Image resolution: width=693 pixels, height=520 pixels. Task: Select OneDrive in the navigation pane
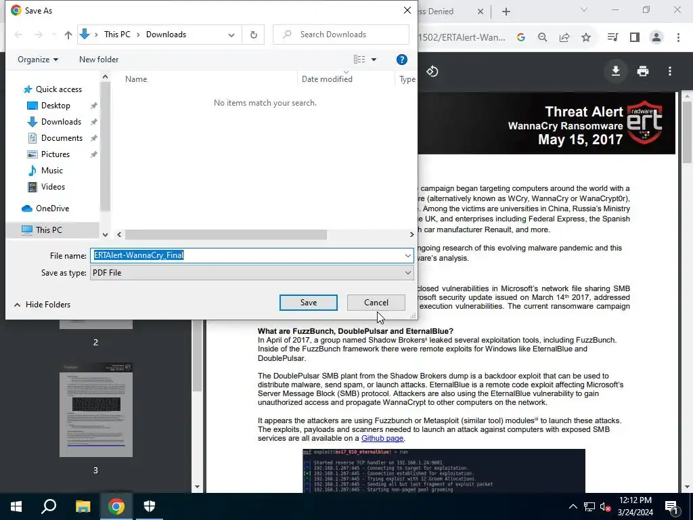pos(52,209)
